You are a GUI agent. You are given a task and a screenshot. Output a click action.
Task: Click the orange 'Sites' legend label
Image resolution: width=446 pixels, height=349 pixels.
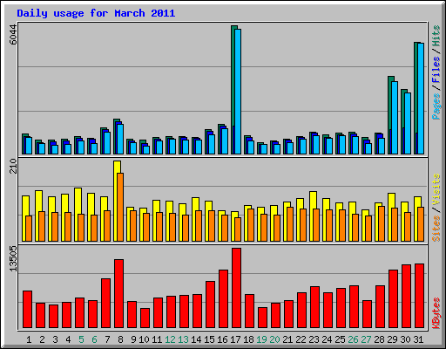coord(436,229)
